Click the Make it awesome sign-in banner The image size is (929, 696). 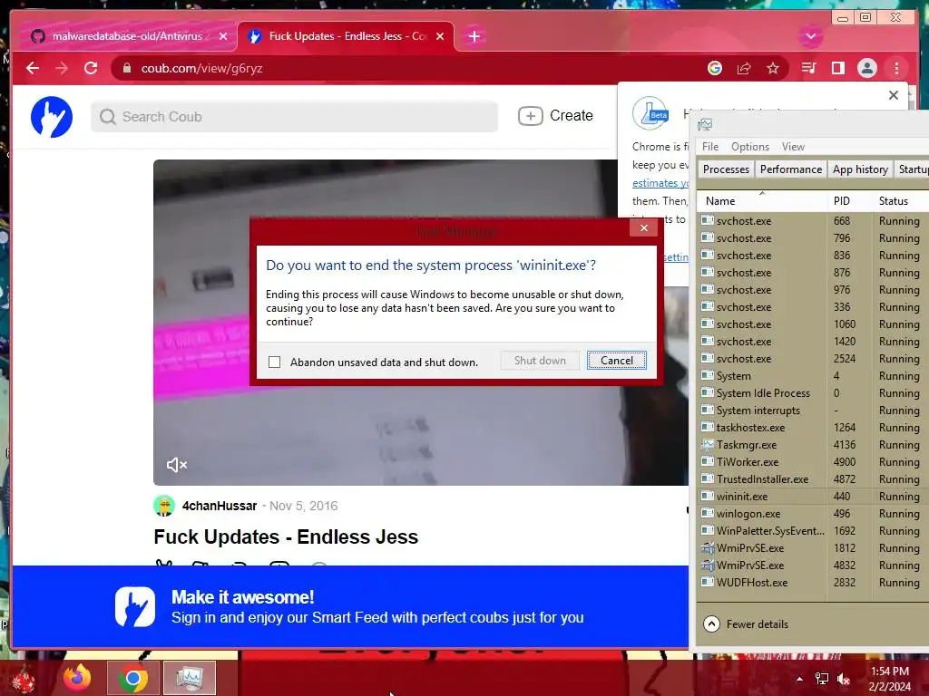(350, 606)
